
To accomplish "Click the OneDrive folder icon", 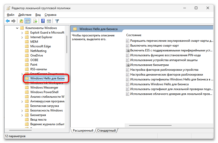I will [27, 55].
